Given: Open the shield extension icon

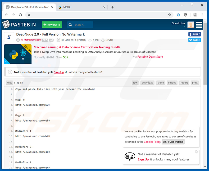Looking at the screenshot, I should pos(185,15).
